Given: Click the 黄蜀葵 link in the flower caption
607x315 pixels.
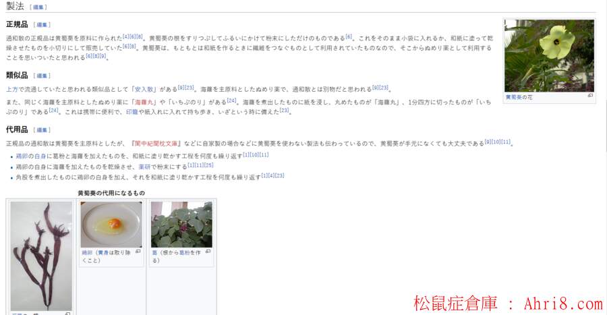Looking at the screenshot, I should pyautogui.click(x=514, y=97).
